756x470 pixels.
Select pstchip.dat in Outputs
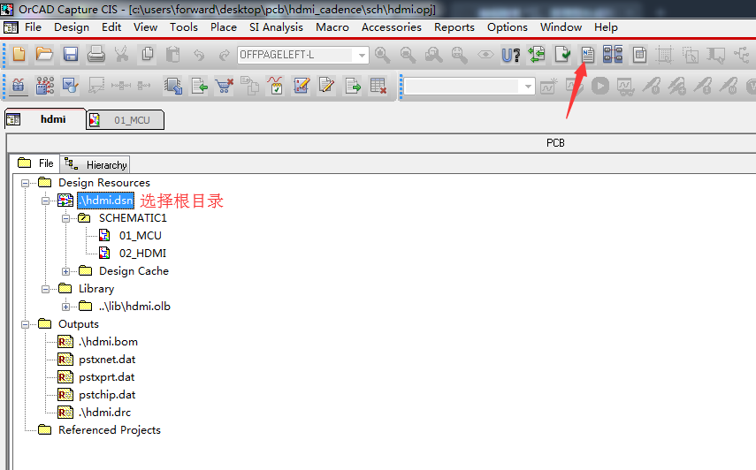pyautogui.click(x=107, y=395)
